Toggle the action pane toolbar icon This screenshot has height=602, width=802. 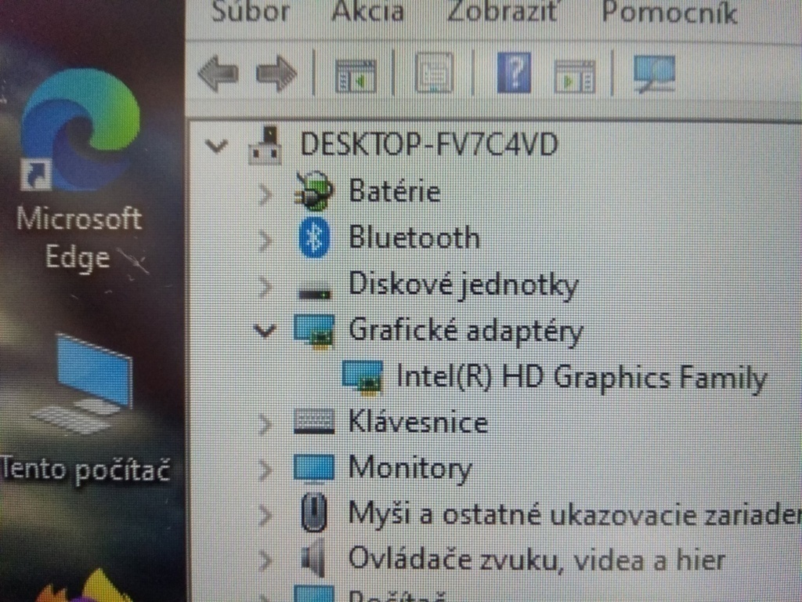tap(575, 76)
